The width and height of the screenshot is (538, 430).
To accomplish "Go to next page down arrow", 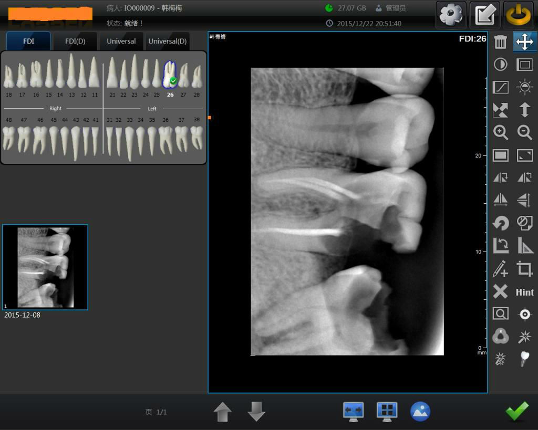I will pos(256,412).
